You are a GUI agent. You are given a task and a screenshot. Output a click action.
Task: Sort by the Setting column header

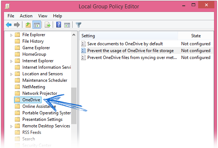(x=128, y=36)
